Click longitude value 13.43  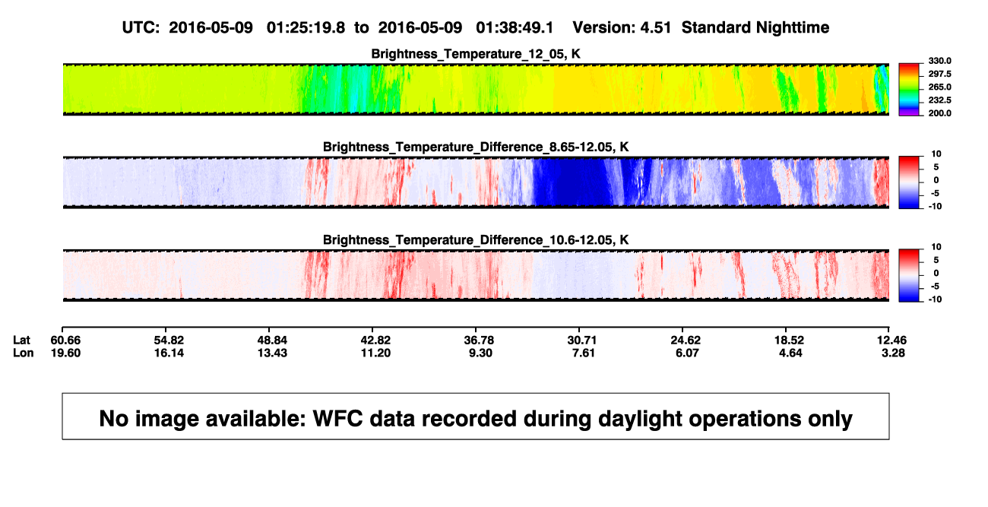(272, 353)
